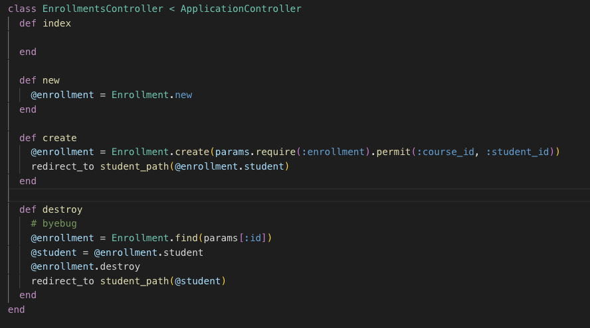Click '@enrollment.student' in create redirect
This screenshot has height=328, width=590.
[x=229, y=166]
